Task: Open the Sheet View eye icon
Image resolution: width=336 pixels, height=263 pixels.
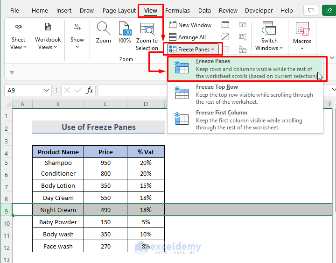Action: (x=18, y=27)
